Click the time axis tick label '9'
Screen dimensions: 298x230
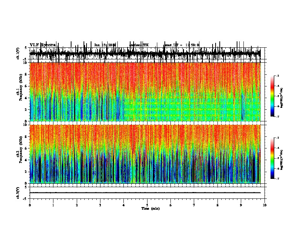coord(241,205)
